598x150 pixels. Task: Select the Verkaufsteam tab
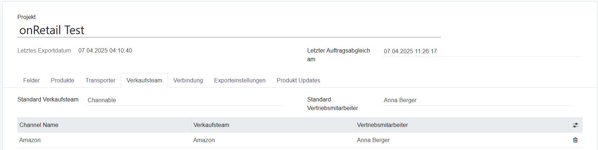pyautogui.click(x=144, y=80)
